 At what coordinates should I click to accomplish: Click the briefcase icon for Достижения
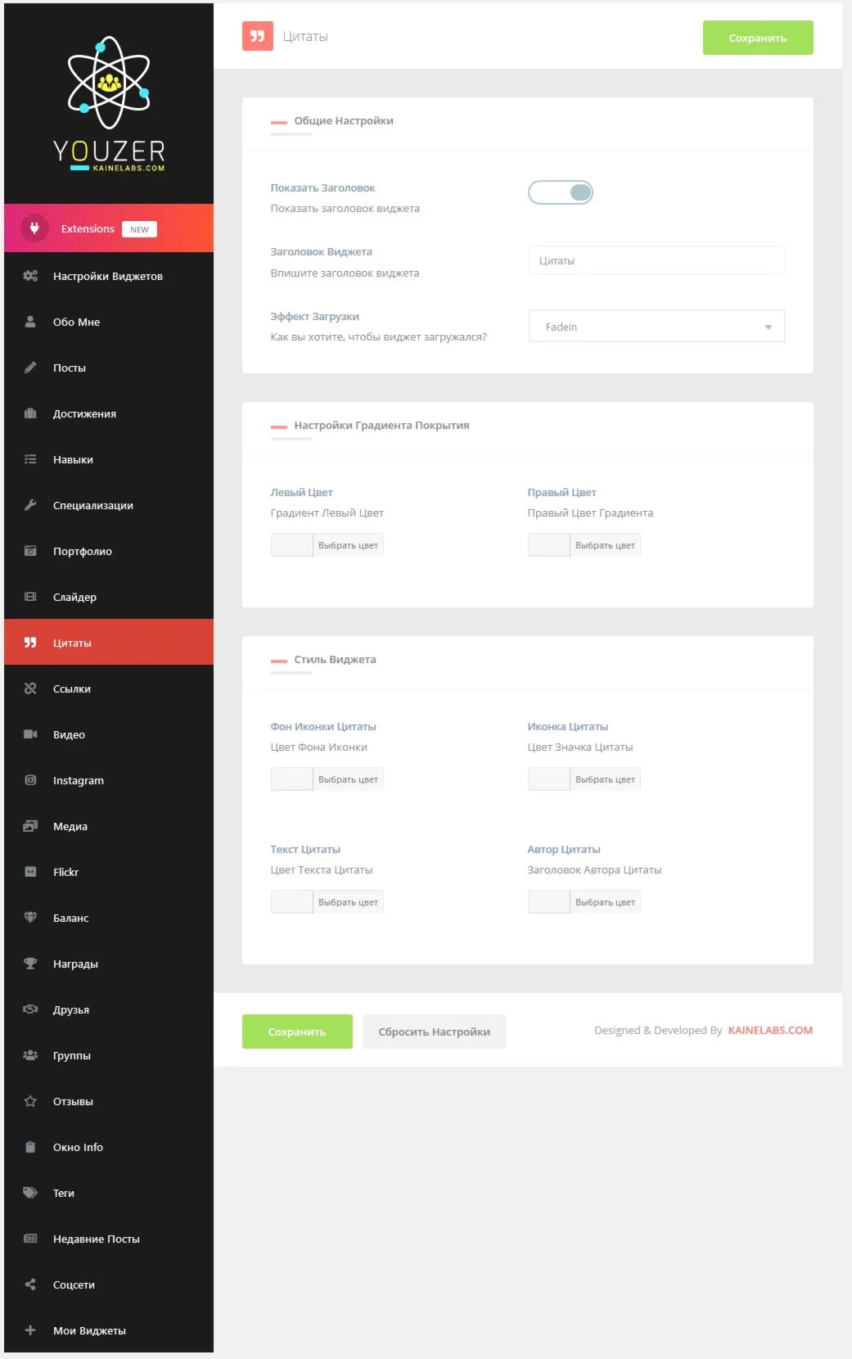coord(30,413)
